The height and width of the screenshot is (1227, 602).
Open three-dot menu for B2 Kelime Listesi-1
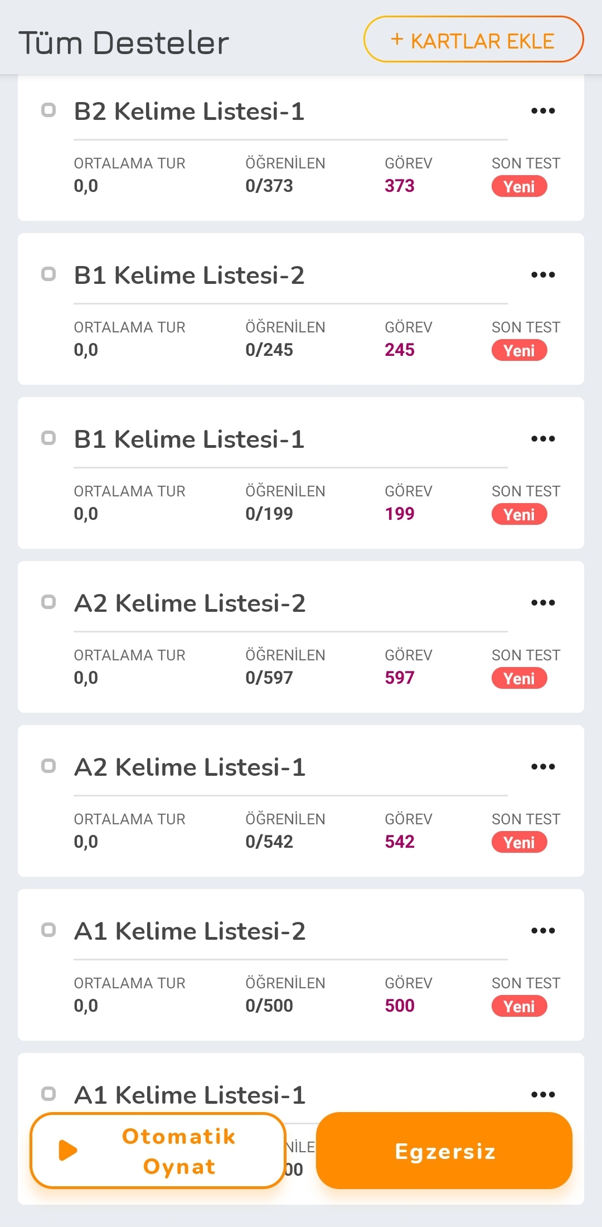click(x=543, y=111)
